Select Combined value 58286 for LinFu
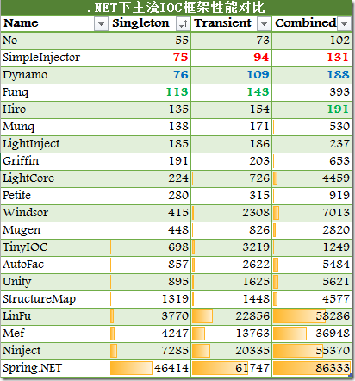The width and height of the screenshot is (355, 381). pyautogui.click(x=333, y=316)
